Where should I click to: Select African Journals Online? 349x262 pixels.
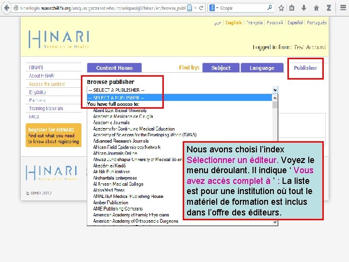pos(115,153)
